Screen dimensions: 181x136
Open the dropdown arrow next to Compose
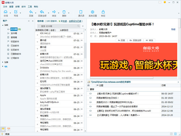click(20, 13)
